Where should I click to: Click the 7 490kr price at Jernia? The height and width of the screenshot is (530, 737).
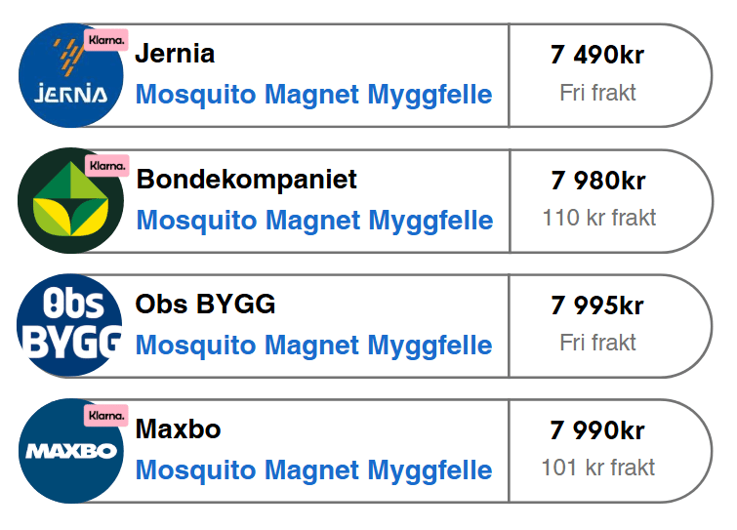(597, 55)
